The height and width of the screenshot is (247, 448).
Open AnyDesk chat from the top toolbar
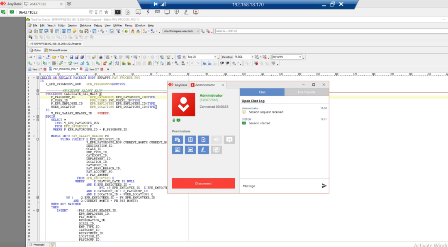138,12
